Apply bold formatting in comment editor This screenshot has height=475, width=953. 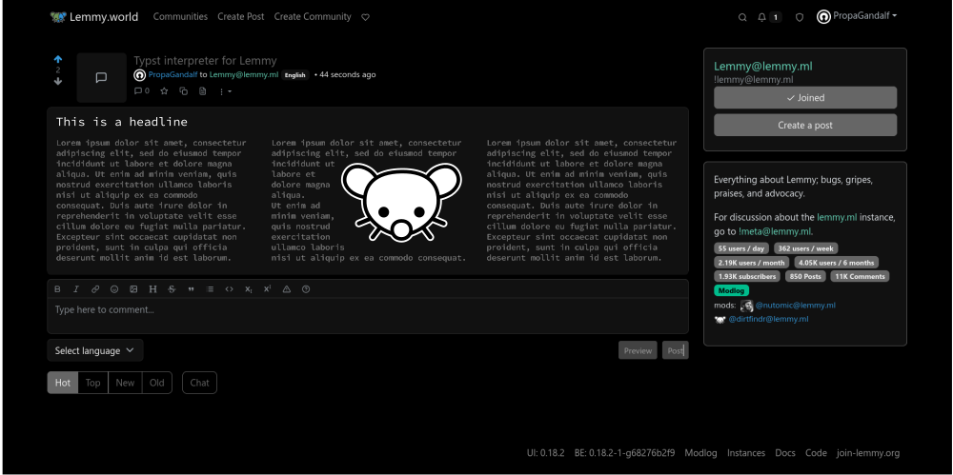point(58,289)
